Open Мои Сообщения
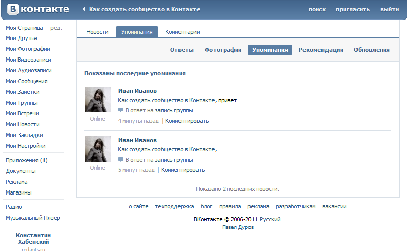The height and width of the screenshot is (251, 411). [26, 81]
